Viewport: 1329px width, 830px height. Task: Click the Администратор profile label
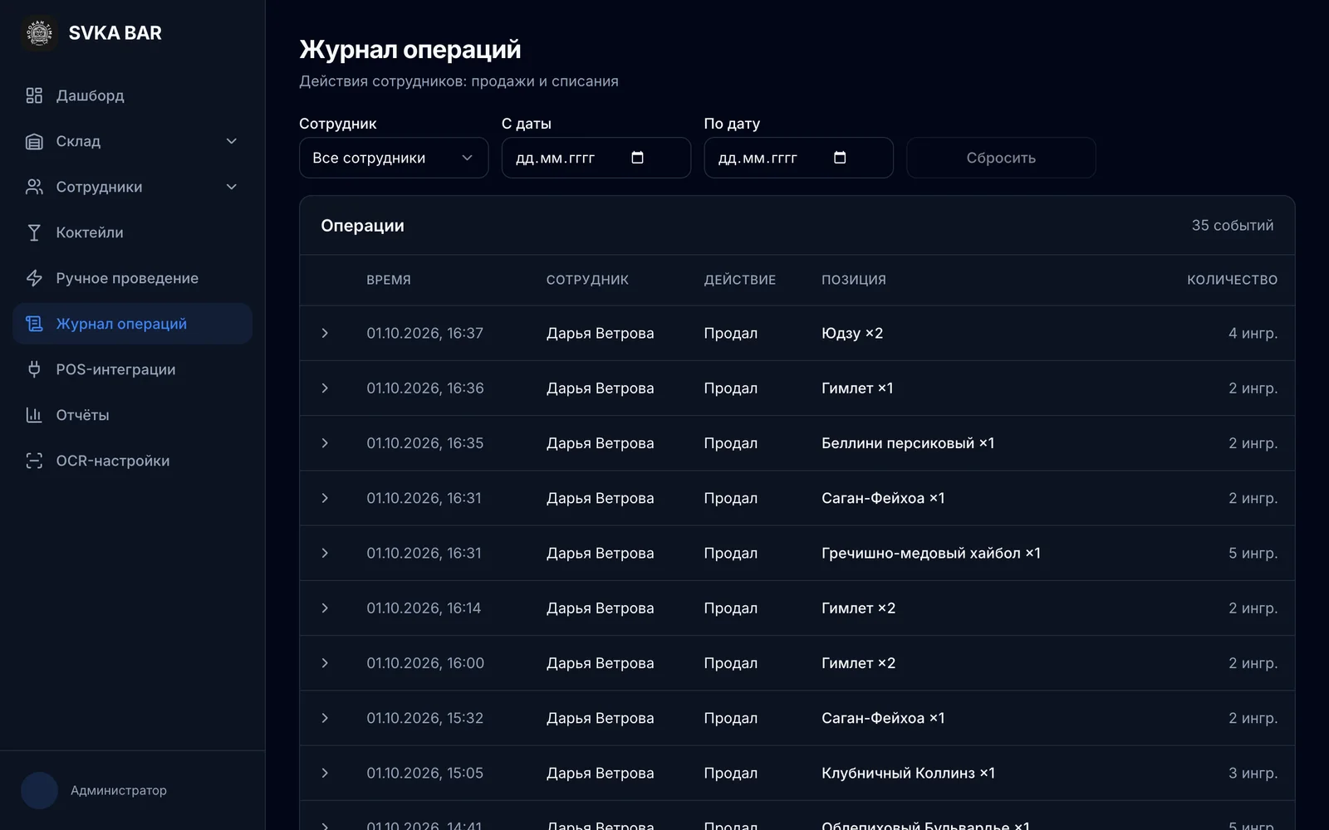click(119, 790)
